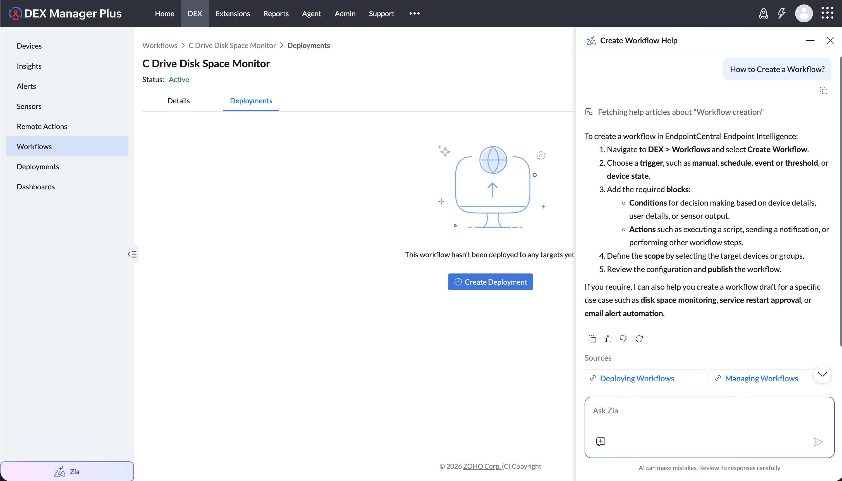Copy the 'How to Create a Workflow?' question

[824, 91]
